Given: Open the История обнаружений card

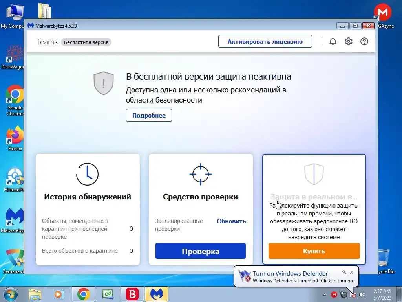Looking at the screenshot, I should coord(88,209).
